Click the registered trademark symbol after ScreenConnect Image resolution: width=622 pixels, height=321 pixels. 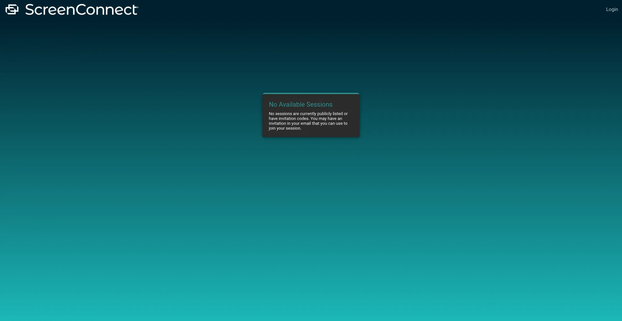pyautogui.click(x=137, y=6)
